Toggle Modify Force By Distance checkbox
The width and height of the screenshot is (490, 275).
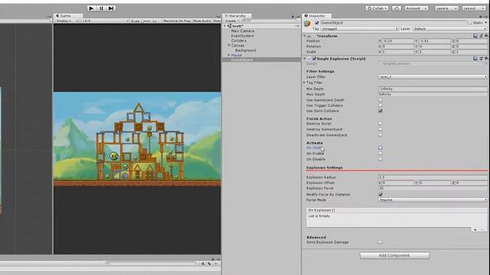381,194
